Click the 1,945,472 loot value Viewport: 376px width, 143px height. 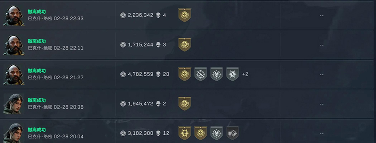click(140, 104)
